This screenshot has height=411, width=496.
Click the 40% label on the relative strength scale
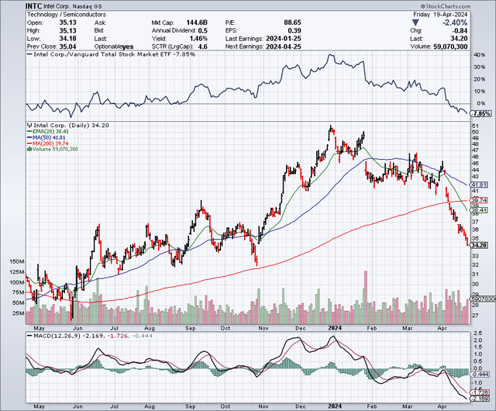pos(479,55)
